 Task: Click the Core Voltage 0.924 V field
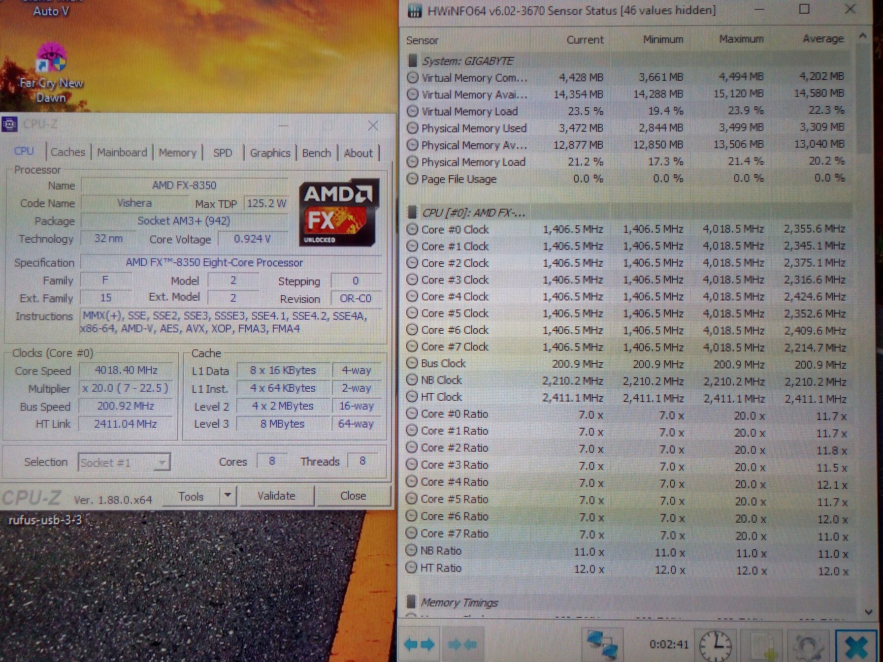tap(252, 239)
